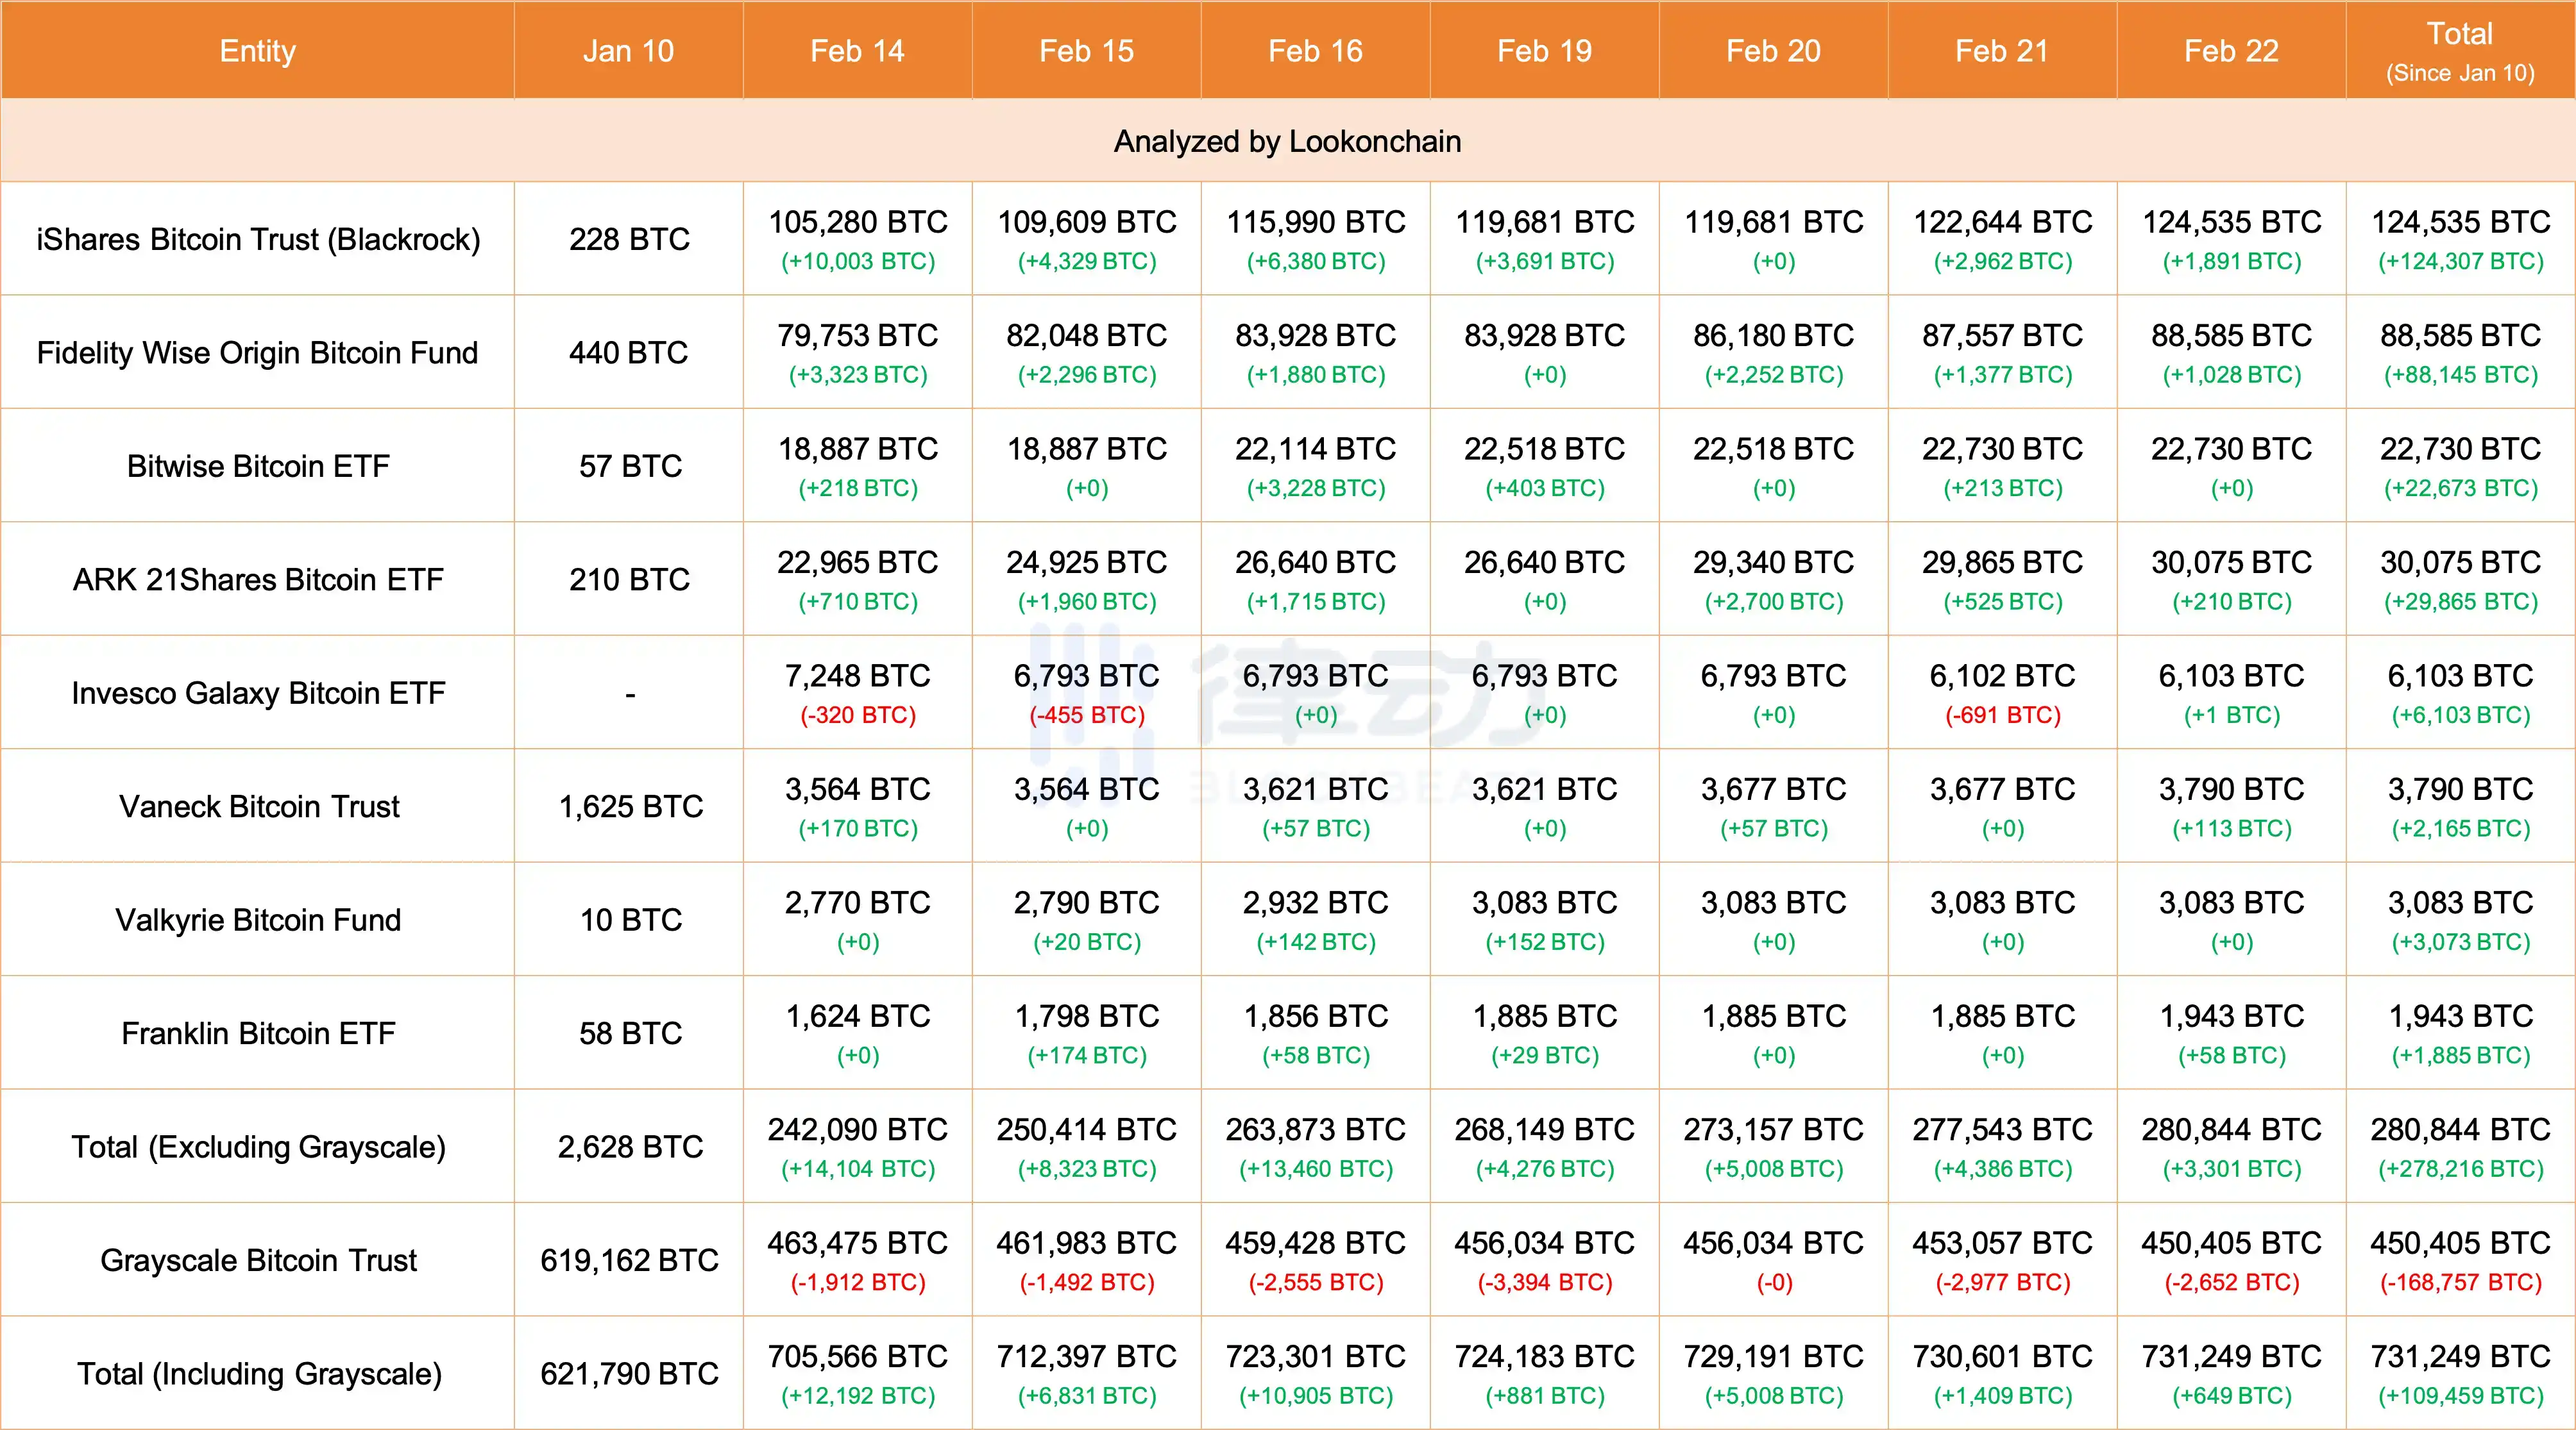Click the Feb 21 column header
The width and height of the screenshot is (2576, 1430).
(x=2002, y=51)
